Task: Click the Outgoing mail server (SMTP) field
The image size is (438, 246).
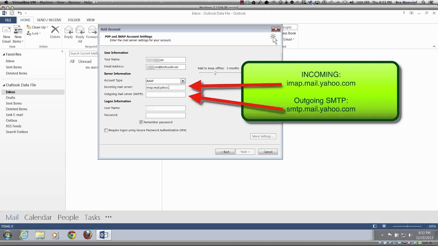Action: click(166, 94)
